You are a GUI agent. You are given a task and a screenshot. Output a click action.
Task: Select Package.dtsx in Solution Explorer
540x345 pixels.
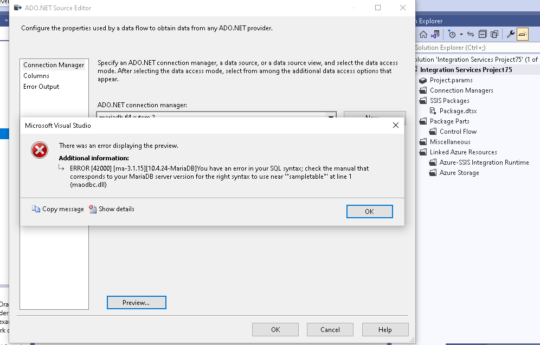(x=458, y=111)
